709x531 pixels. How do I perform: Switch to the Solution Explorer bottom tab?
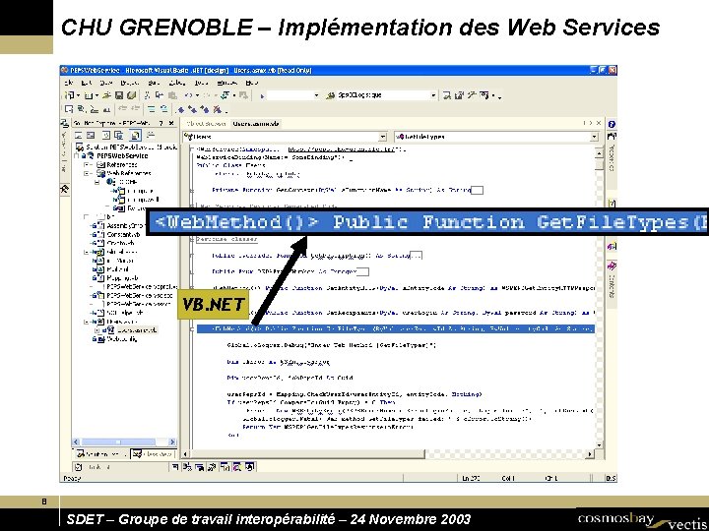pos(101,454)
